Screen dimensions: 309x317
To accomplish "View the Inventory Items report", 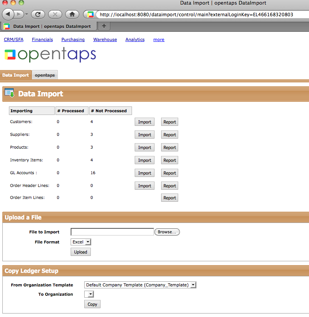I will [170, 160].
